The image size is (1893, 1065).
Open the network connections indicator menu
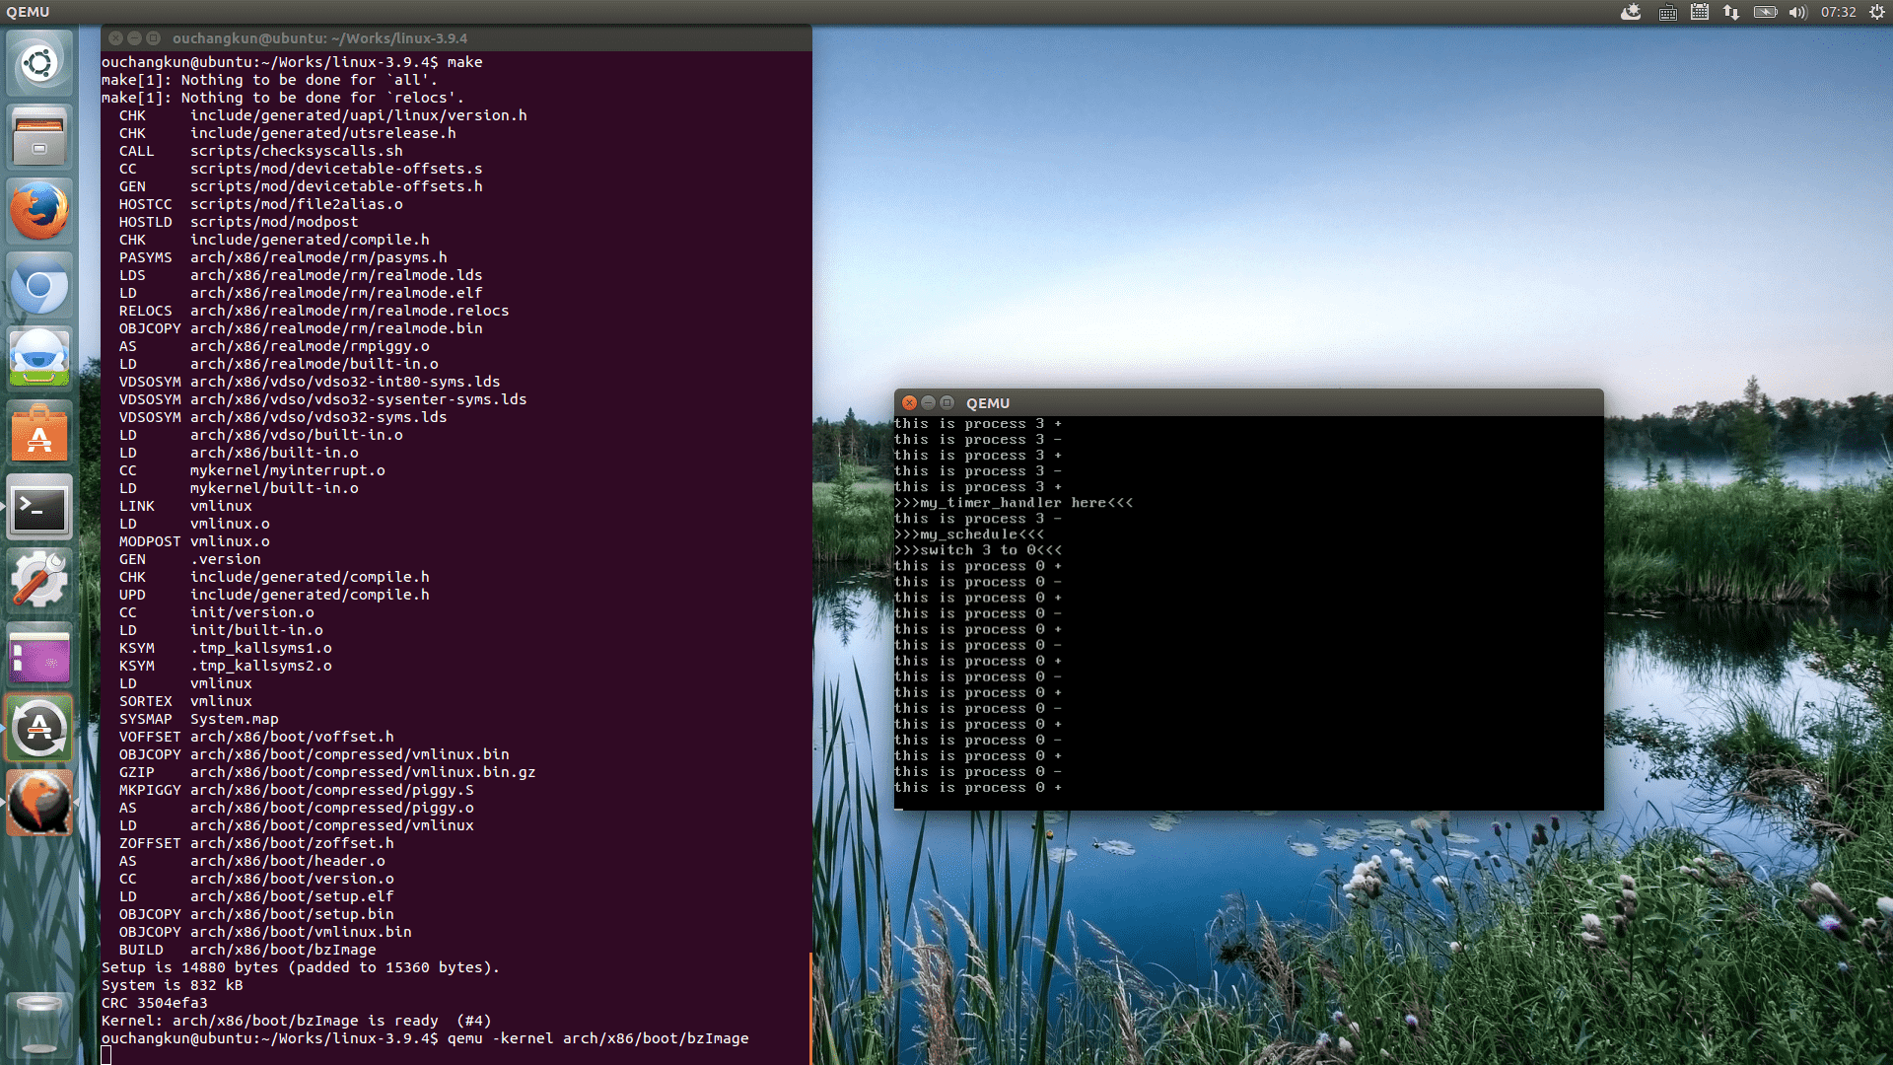(1731, 12)
